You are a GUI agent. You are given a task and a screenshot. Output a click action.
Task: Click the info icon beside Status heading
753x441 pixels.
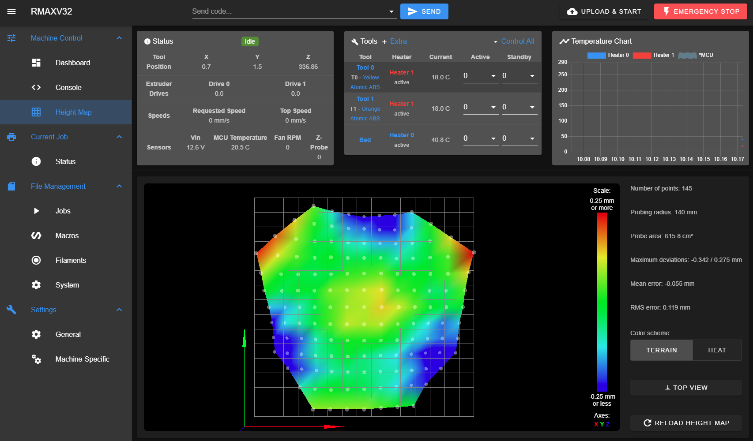(x=147, y=41)
